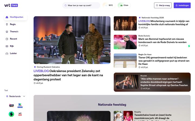Screen dimensions: 195x121
Task: Click the Mark van Bommel thumbnail
Action: [125, 42]
